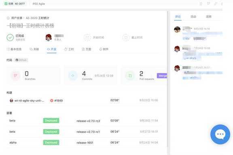The height and width of the screenshot is (155, 233).
Task: Click the purple Merged badge
Action: [x=162, y=76]
